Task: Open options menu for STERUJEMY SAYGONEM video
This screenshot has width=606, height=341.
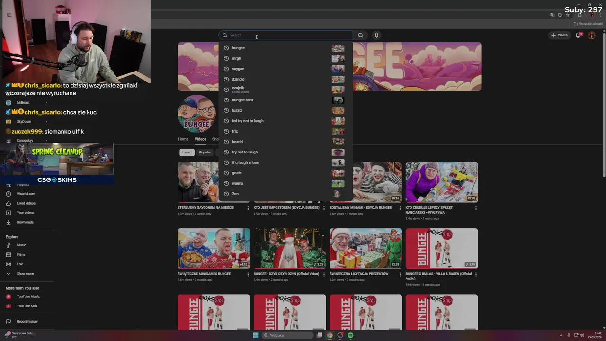Action: (x=248, y=208)
